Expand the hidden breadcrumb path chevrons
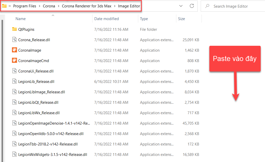Viewport: 265px width, 162px height. click(x=10, y=6)
